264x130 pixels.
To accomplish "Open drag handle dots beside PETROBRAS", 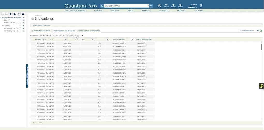I will tap(20, 26).
